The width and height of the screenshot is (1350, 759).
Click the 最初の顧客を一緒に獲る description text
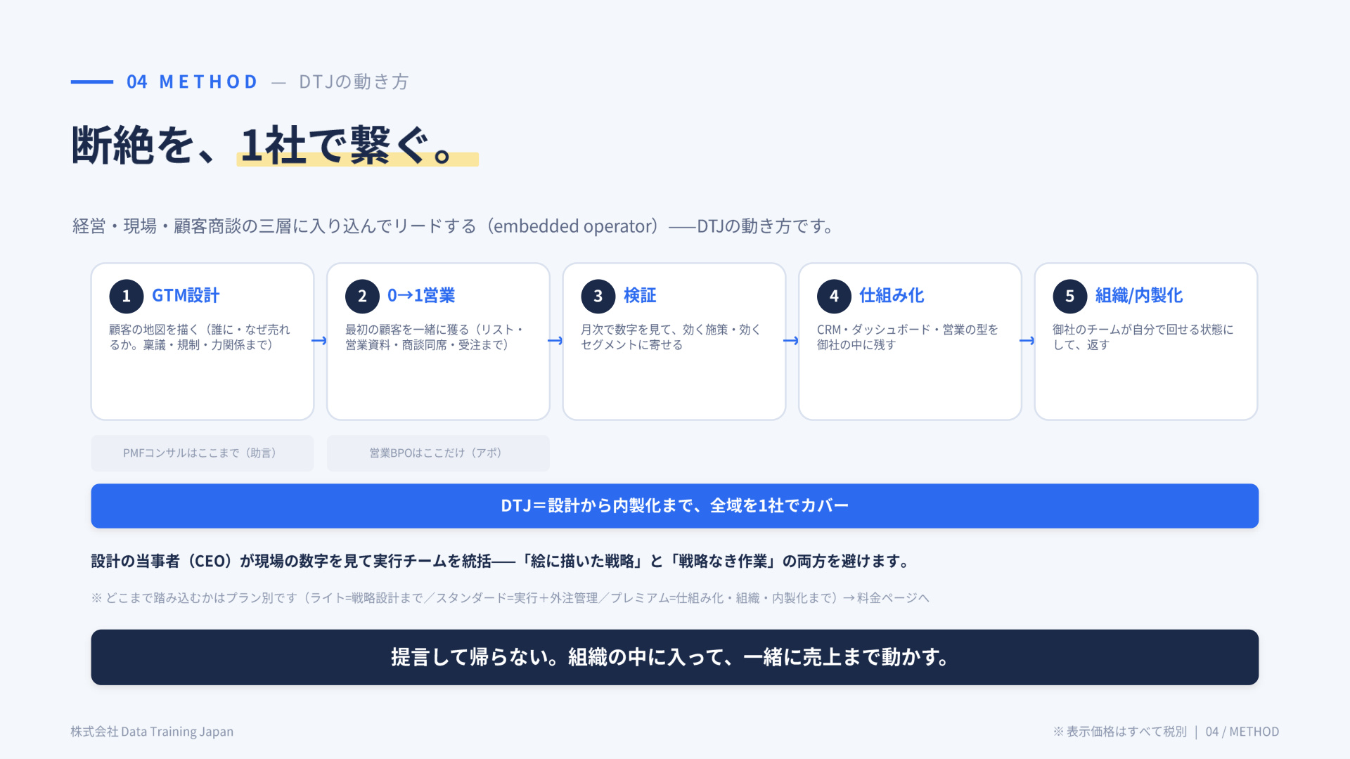(x=435, y=337)
